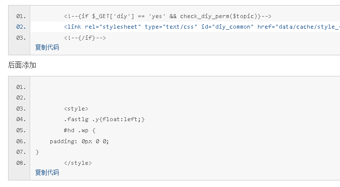Click the .fastlg .y float left rule
The height and width of the screenshot is (187, 340).
tap(104, 120)
